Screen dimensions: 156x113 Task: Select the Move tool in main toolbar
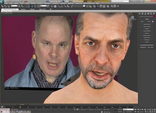pyautogui.click(x=32, y=6)
